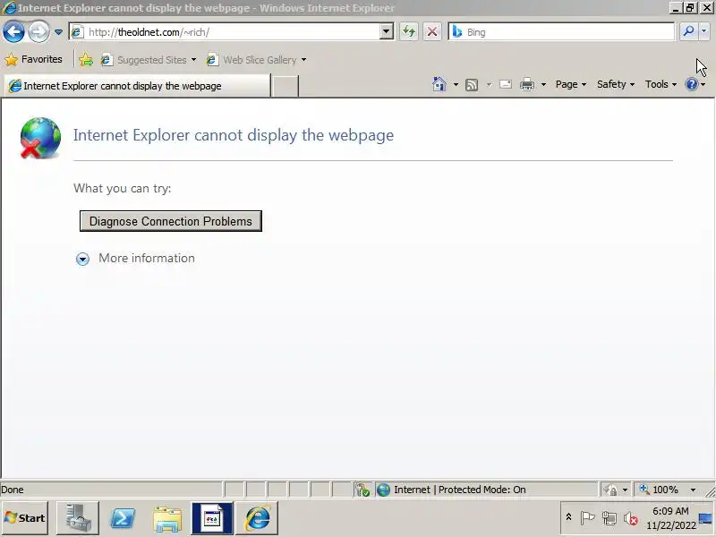Click Internet Explorer taskbar icon
This screenshot has width=716, height=537.
(257, 518)
